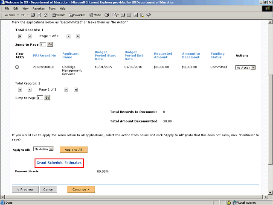The height and width of the screenshot is (205, 273).
Task: Click next page arrow in bottom pager
Action: click(x=66, y=90)
